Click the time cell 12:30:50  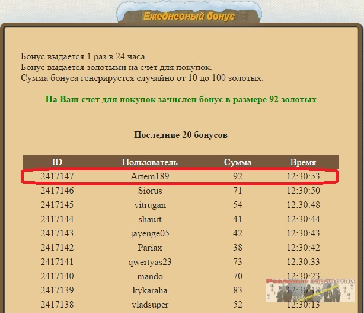(303, 191)
